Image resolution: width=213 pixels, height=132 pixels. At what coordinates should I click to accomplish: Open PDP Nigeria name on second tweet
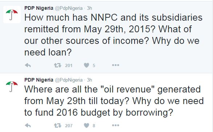pos(39,80)
